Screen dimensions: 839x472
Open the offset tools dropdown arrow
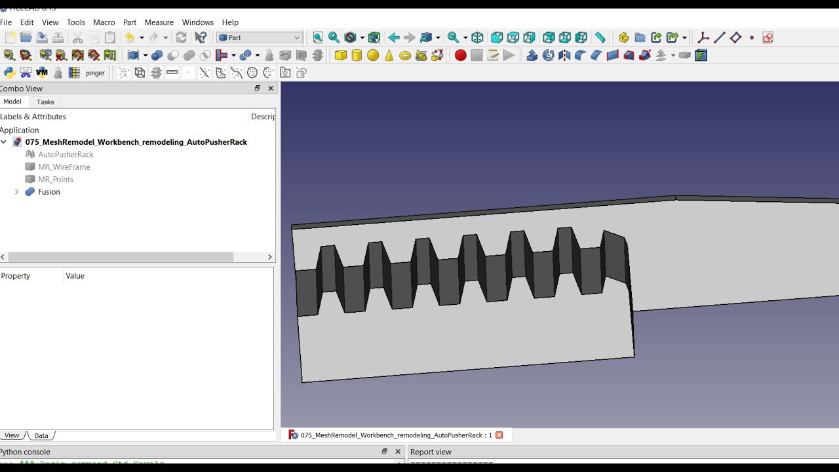[x=673, y=56]
